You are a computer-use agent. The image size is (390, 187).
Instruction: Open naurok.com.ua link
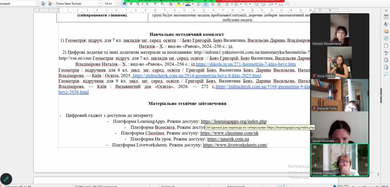(x=228, y=139)
